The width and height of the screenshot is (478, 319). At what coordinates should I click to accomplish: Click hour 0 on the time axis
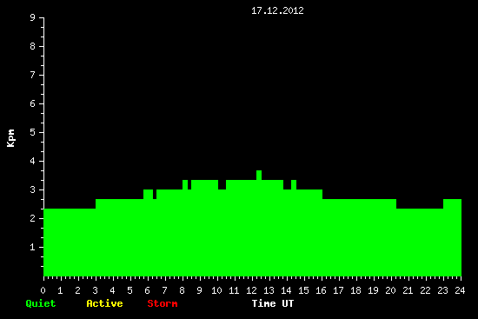[43, 290]
